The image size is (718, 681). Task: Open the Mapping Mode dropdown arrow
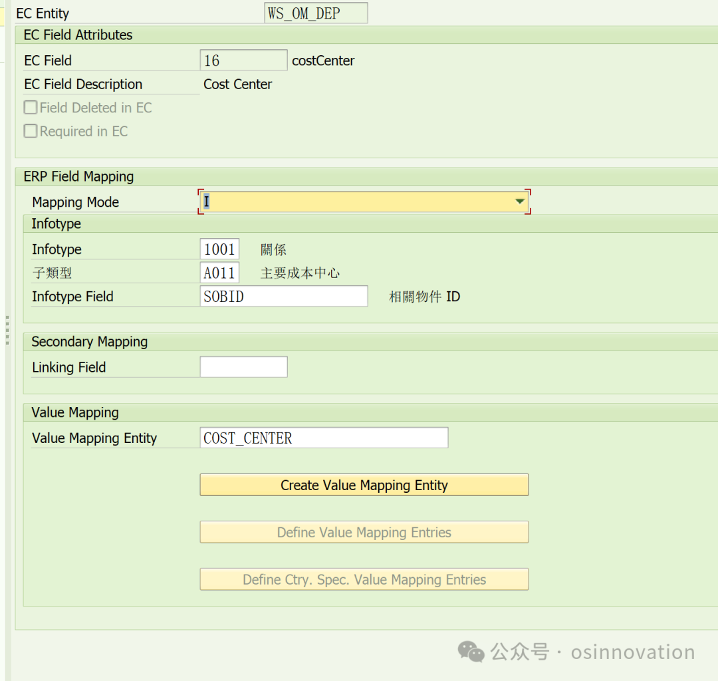[519, 202]
